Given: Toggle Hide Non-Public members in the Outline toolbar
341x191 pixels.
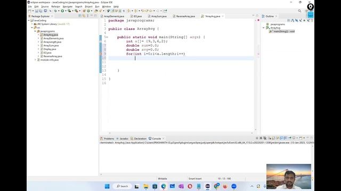Looking at the screenshot, I should (304, 20).
